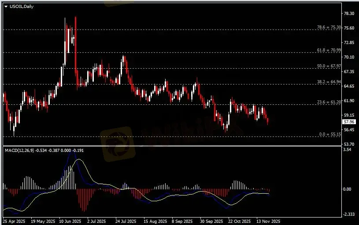The width and height of the screenshot is (359, 225).
Task: Click the current price tag 57.96
Action: [349, 122]
